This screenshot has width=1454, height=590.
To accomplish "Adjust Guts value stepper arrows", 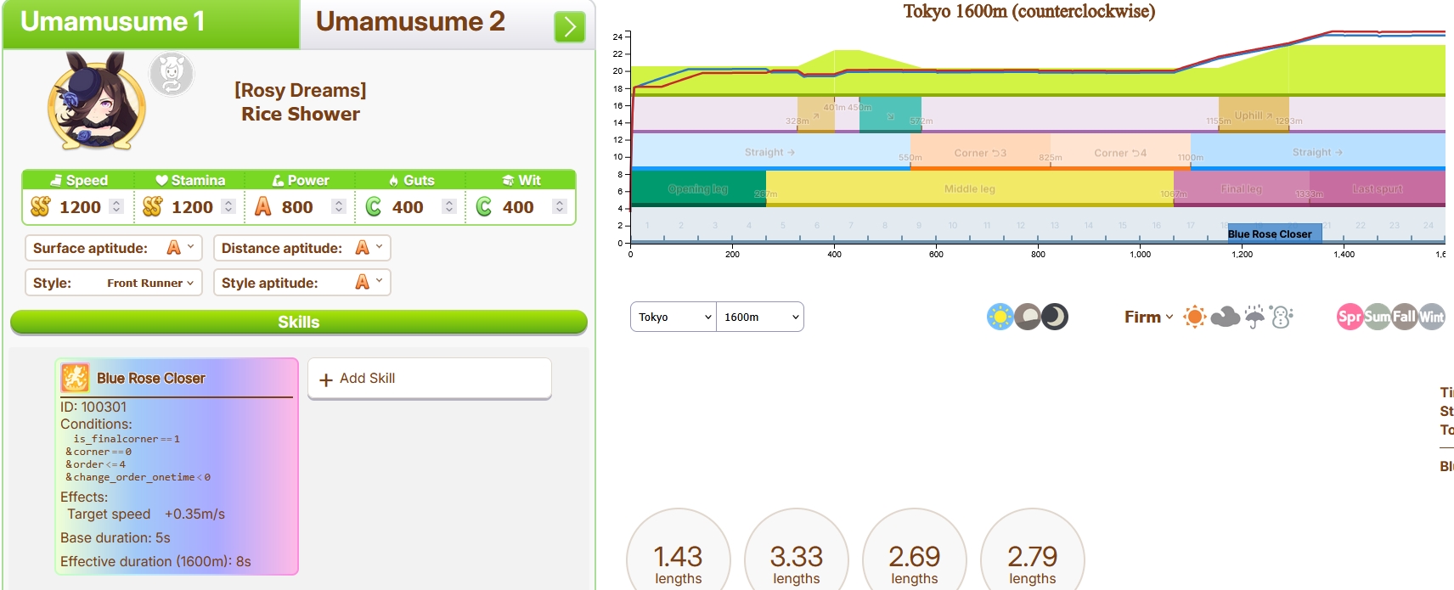I will coord(449,206).
